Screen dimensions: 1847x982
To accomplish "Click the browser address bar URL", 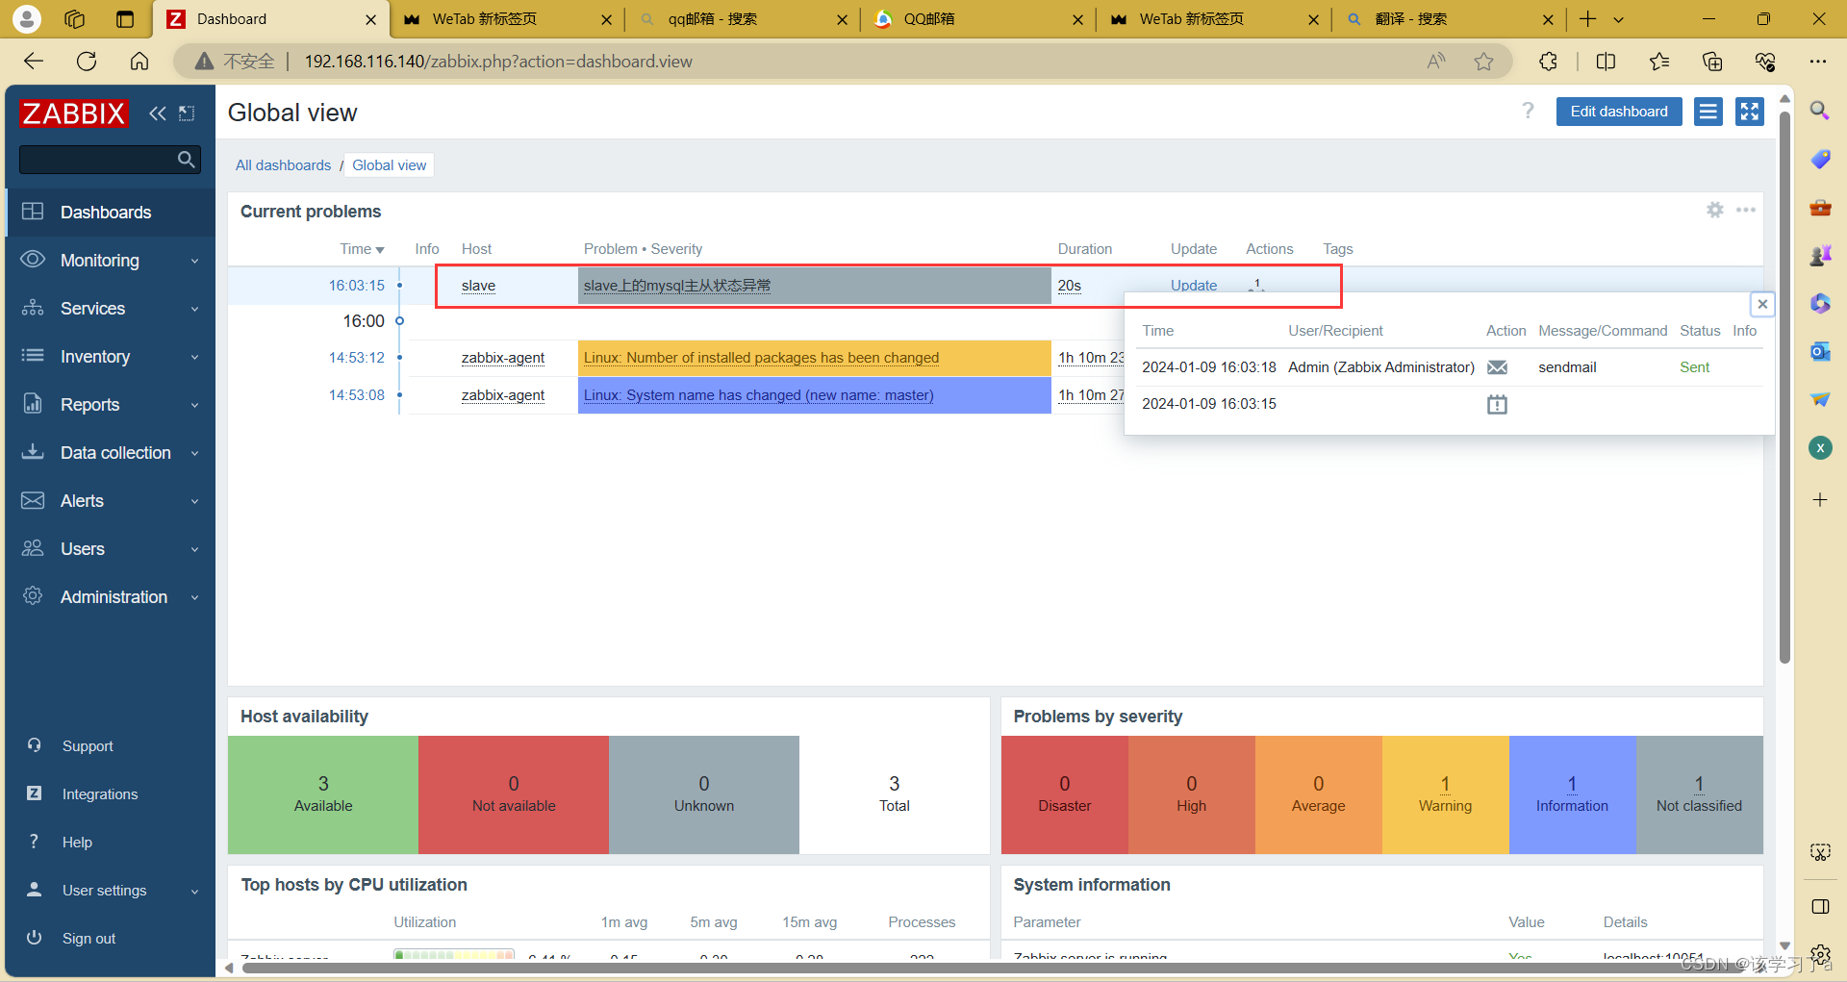I will point(498,62).
